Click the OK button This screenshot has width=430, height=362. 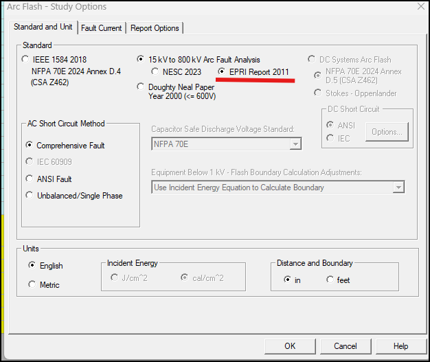290,346
